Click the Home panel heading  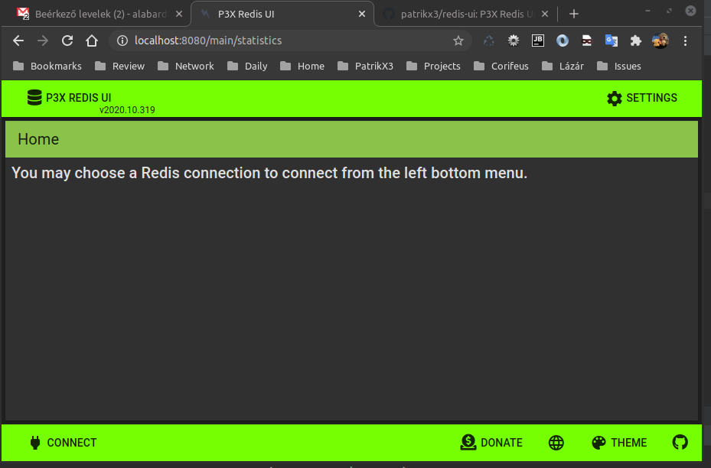click(38, 139)
